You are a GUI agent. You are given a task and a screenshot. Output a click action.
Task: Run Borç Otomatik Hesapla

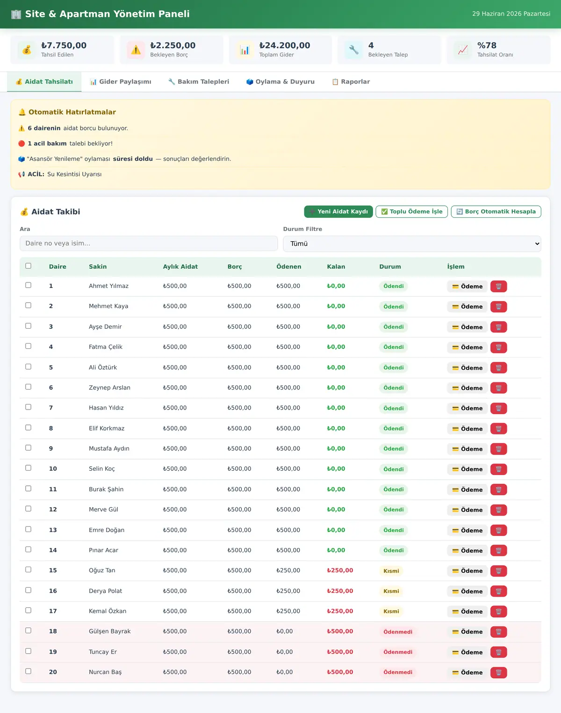496,212
